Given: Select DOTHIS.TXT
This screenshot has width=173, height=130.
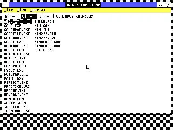Looking at the screenshot, I should 15,58.
